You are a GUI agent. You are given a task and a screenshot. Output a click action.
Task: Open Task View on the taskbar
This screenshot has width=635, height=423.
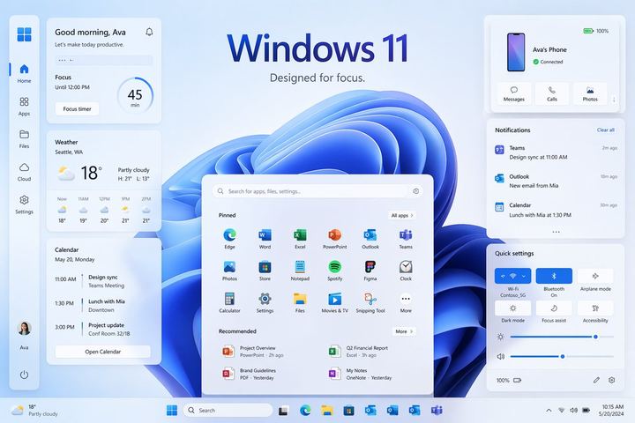[283, 411]
